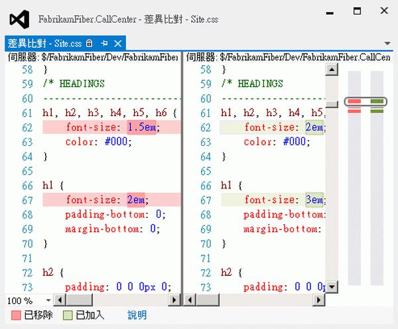Click color #000 value in left pane
Viewport: 398px width, 329px height.
tap(116, 142)
